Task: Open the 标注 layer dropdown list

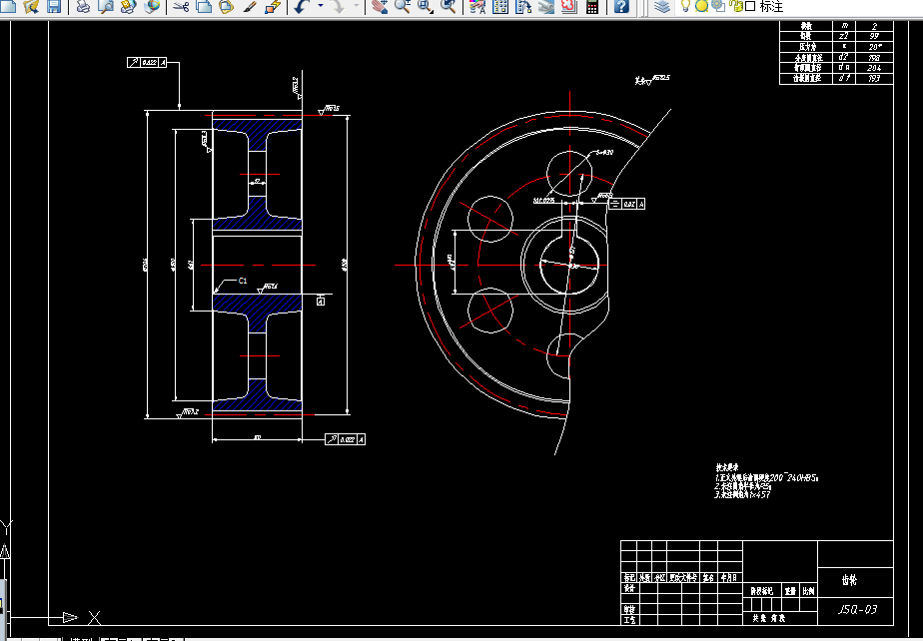Action: (x=800, y=6)
